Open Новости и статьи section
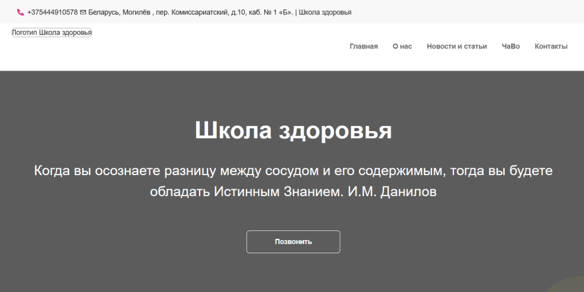The width and height of the screenshot is (584, 292). point(456,47)
